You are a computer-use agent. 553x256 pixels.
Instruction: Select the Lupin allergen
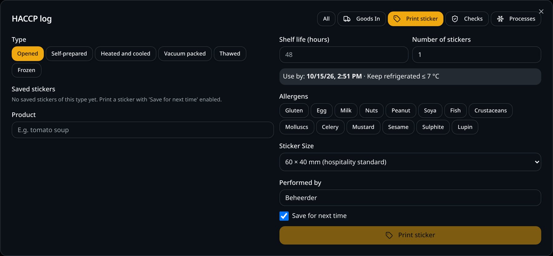465,127
